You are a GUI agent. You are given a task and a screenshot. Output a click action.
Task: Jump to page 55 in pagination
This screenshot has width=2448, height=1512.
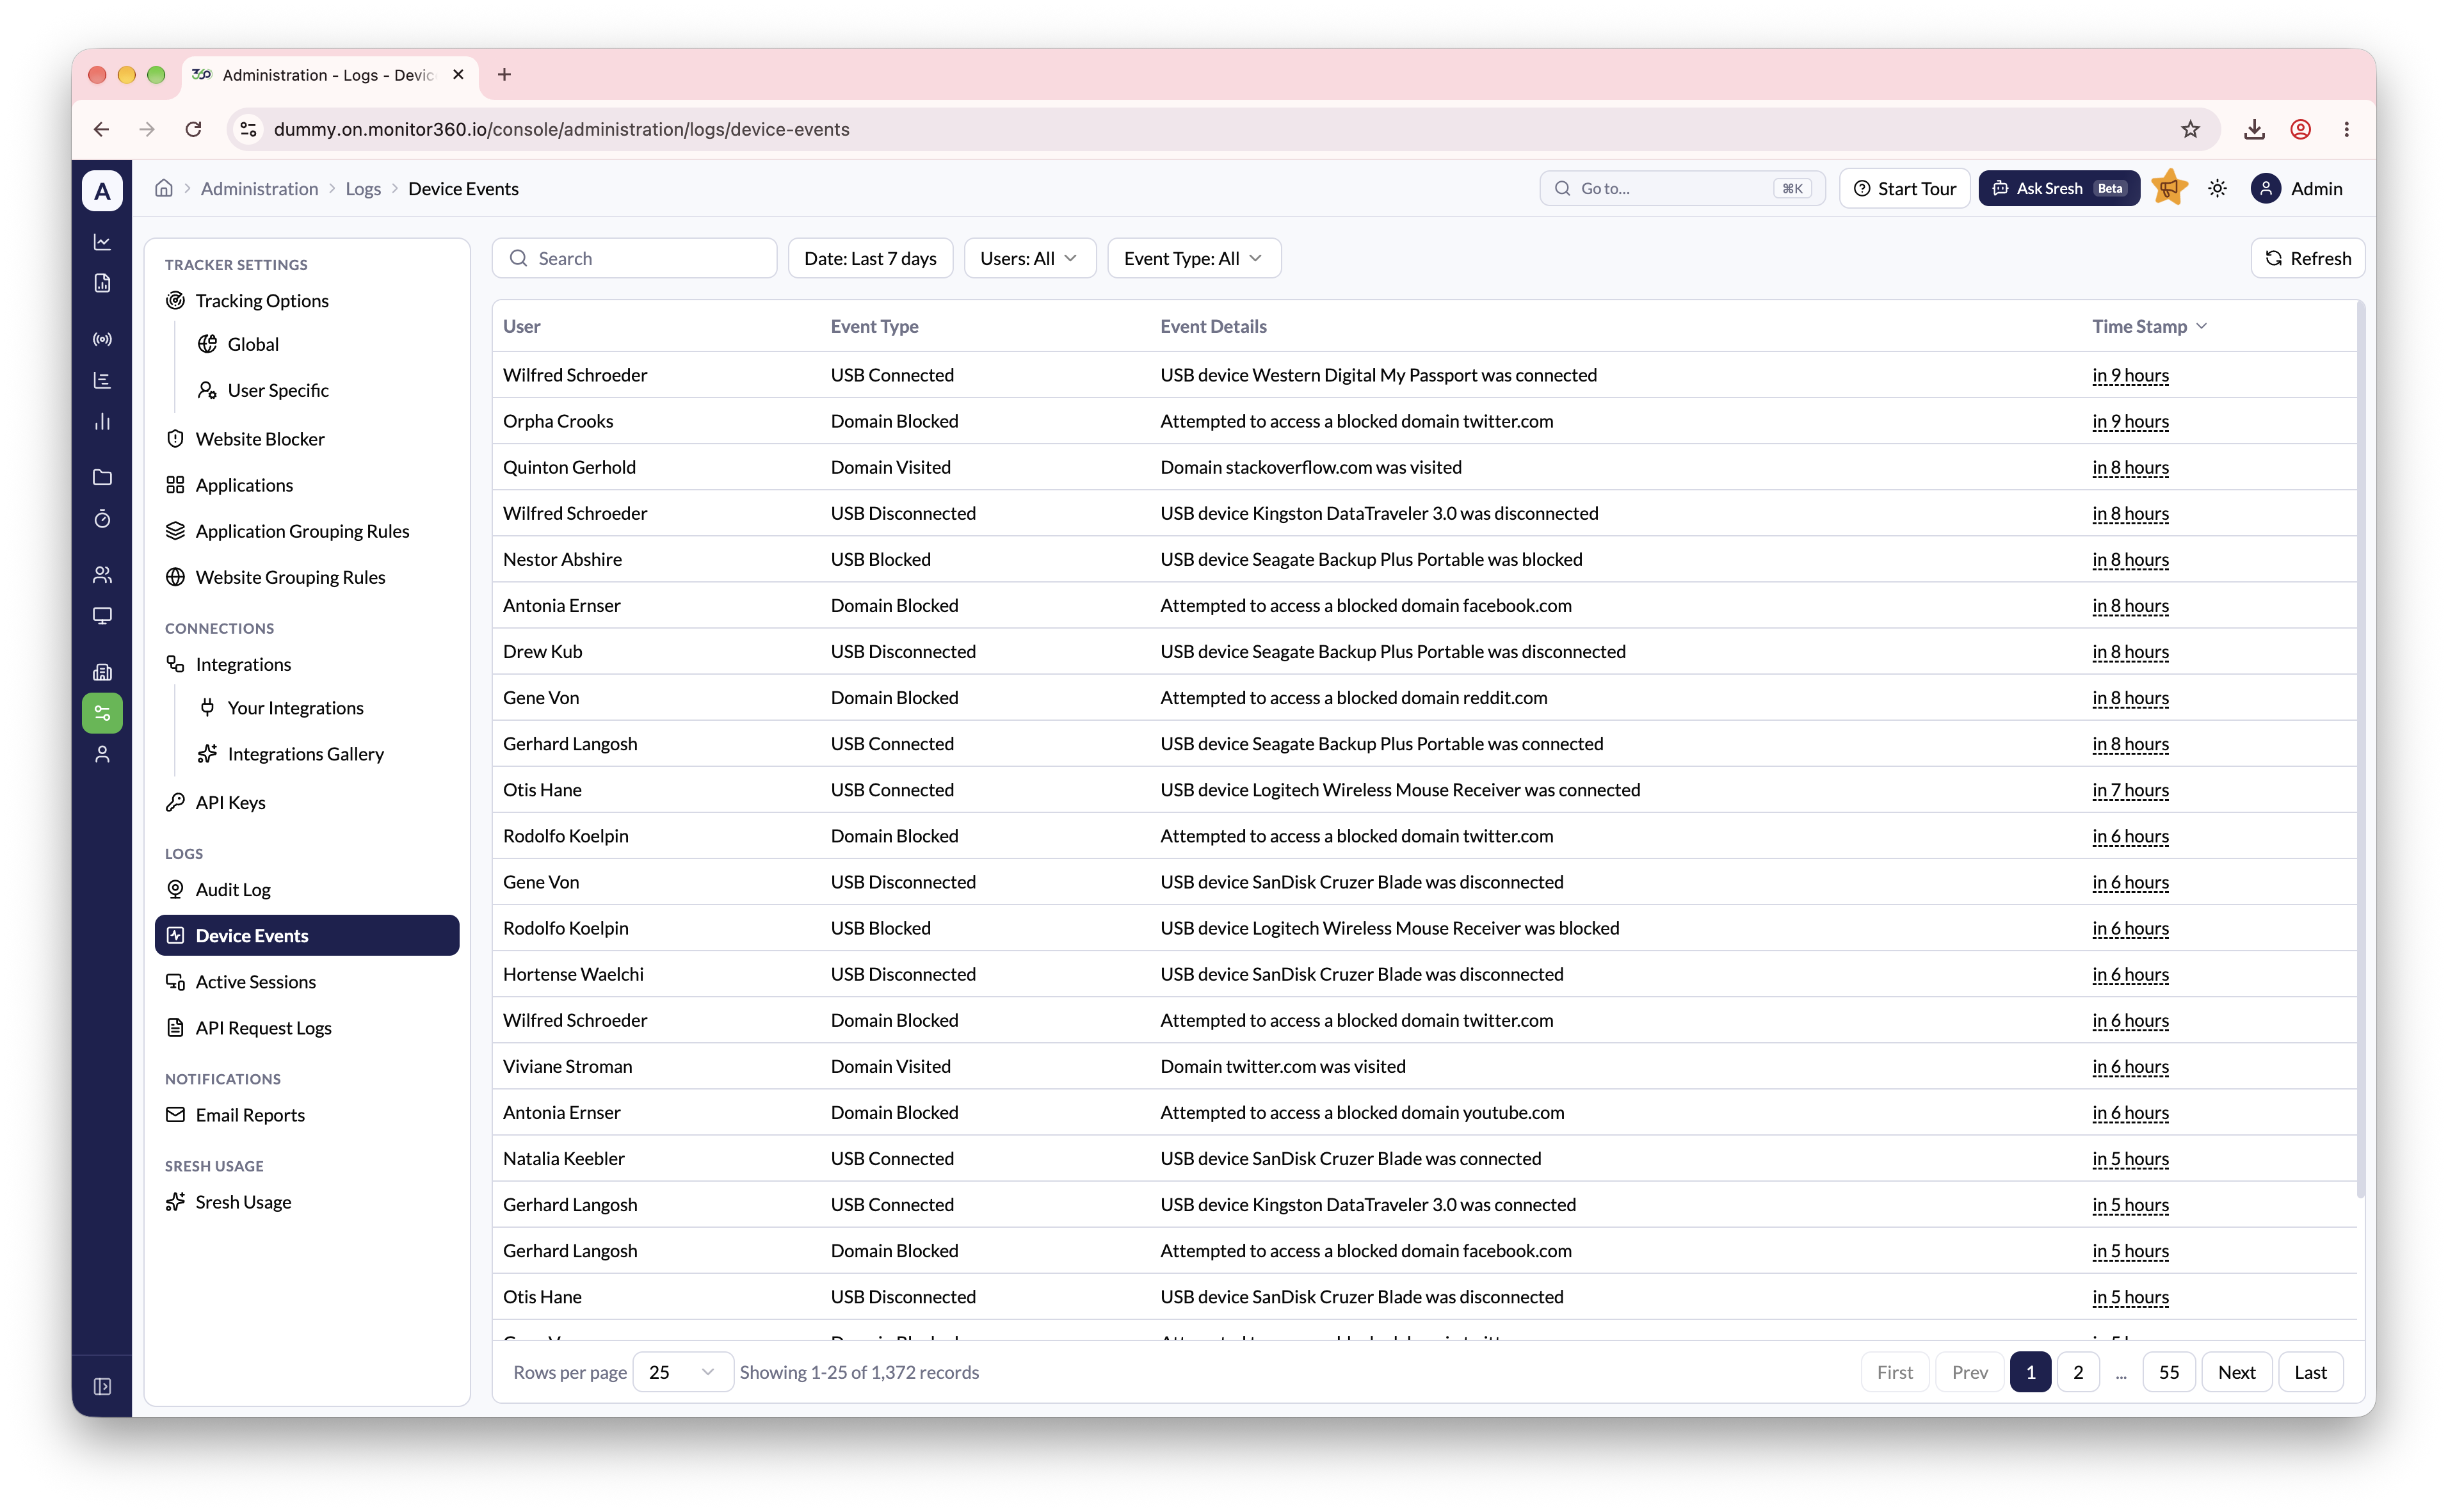(x=2169, y=1372)
